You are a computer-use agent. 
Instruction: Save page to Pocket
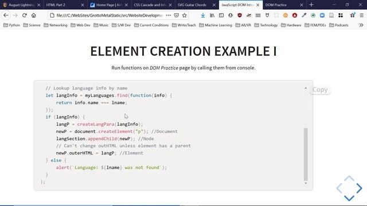click(177, 15)
